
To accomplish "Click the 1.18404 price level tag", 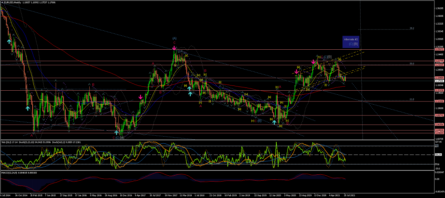I will click(439, 78).
